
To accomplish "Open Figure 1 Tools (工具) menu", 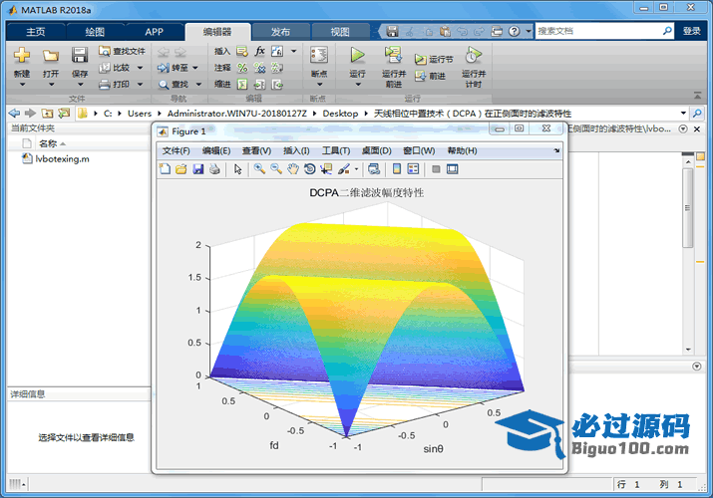I will point(336,150).
